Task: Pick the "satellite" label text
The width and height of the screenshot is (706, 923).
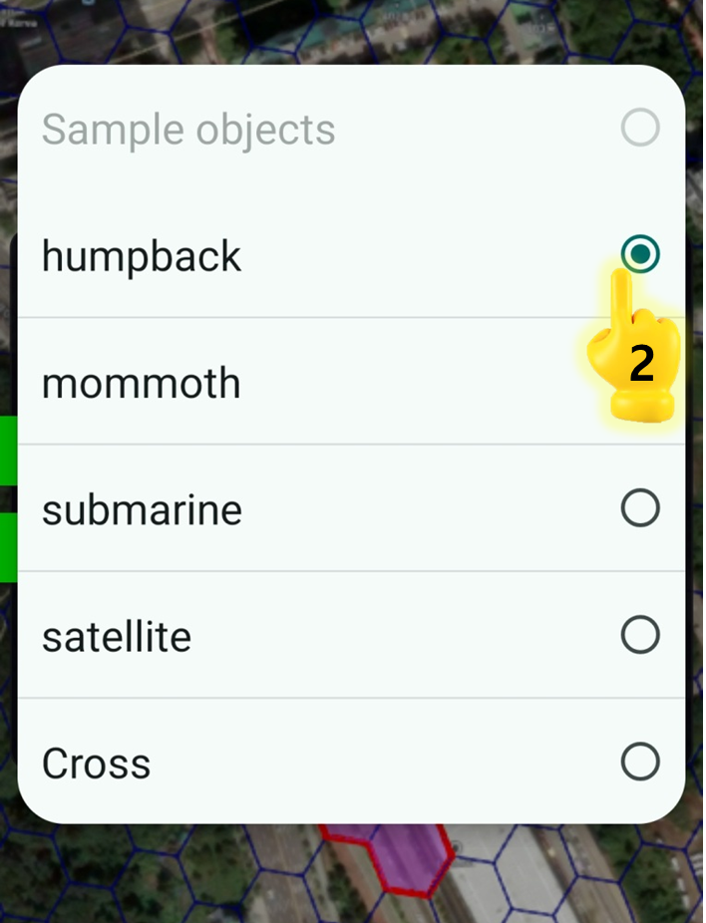Action: pos(117,636)
